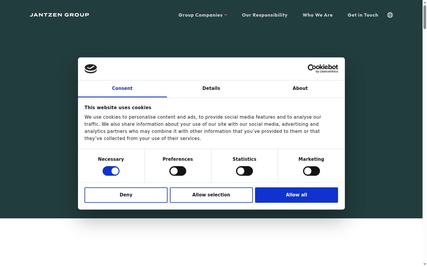Click the Cookiebot by Usercentrics logo
This screenshot has height=267, width=427.
[323, 69]
